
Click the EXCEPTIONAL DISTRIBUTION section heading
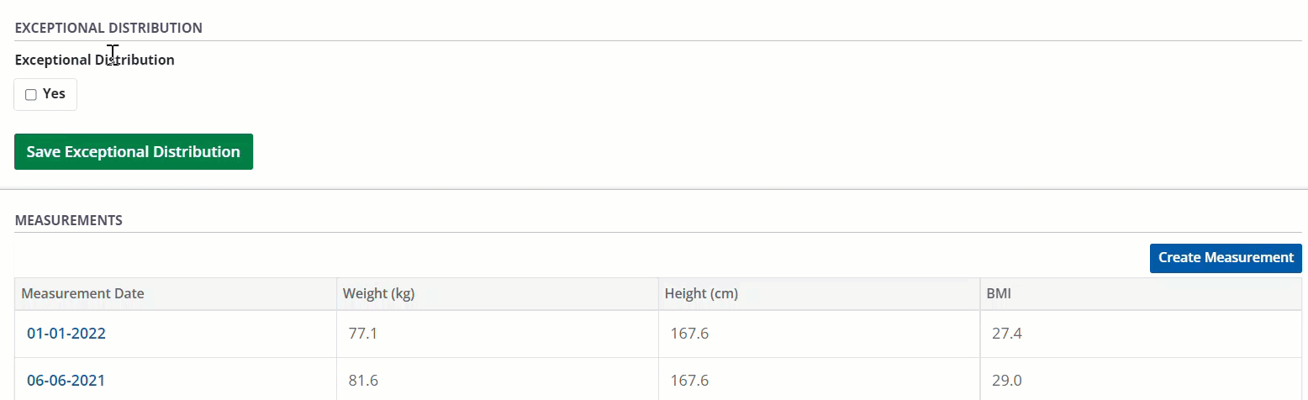coord(108,28)
